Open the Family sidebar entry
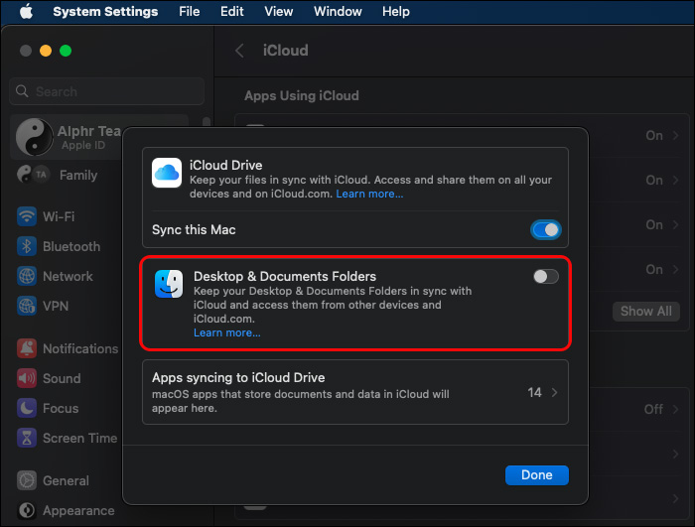This screenshot has height=527, width=695. 77,175
